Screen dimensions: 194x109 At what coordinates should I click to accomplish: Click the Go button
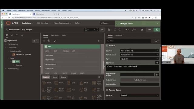click(102, 30)
